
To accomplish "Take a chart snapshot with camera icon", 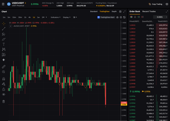I will pos(117,17).
